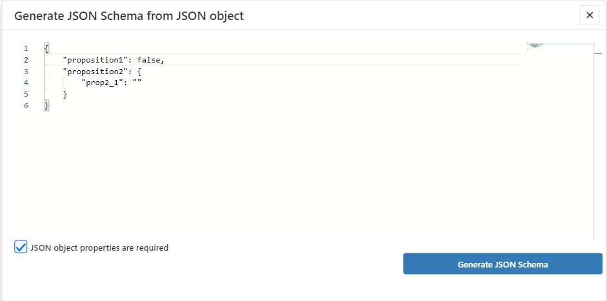Click line number 6 in the gutter

pos(26,106)
